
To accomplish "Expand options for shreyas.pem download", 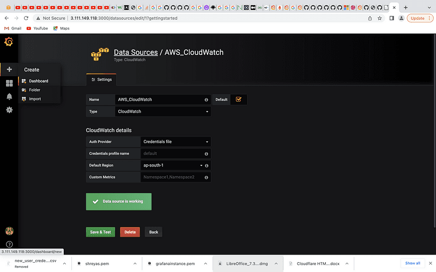I will (x=135, y=263).
